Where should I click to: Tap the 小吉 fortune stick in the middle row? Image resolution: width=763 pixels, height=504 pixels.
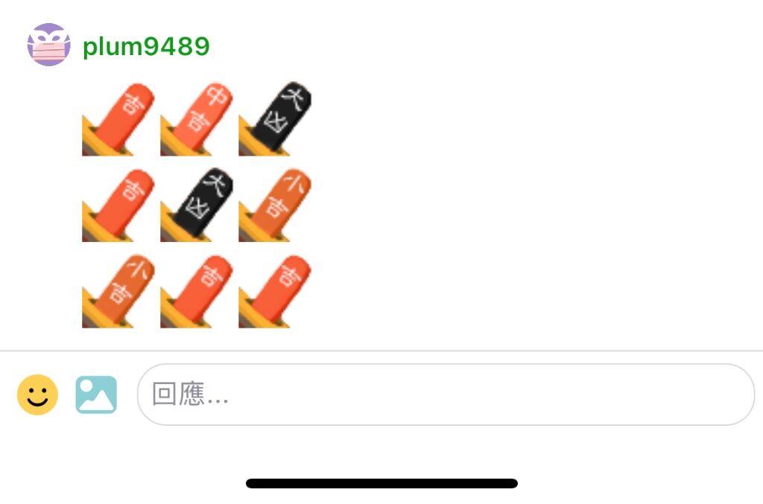click(275, 205)
